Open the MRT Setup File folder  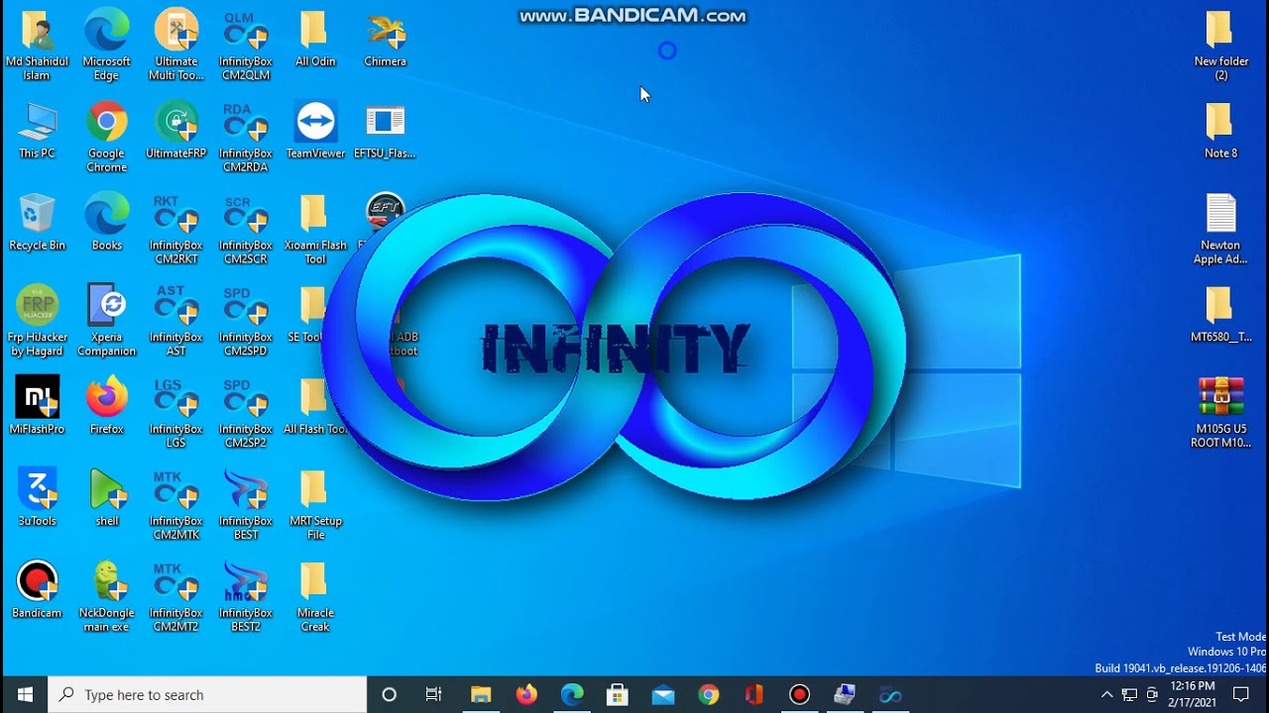point(315,505)
